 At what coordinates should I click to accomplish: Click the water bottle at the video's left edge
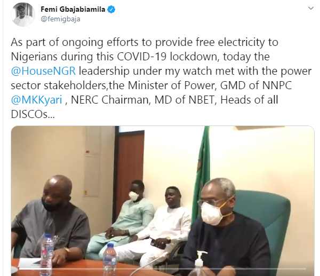tap(47, 254)
